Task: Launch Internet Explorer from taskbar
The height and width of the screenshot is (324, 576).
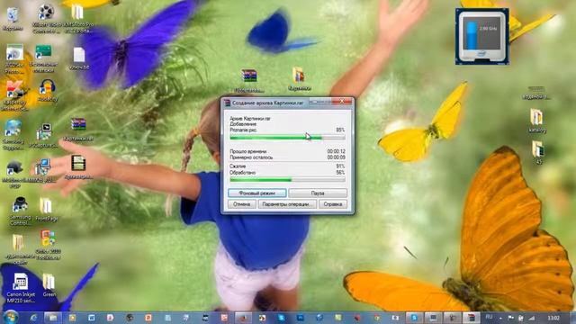Action: point(33,318)
